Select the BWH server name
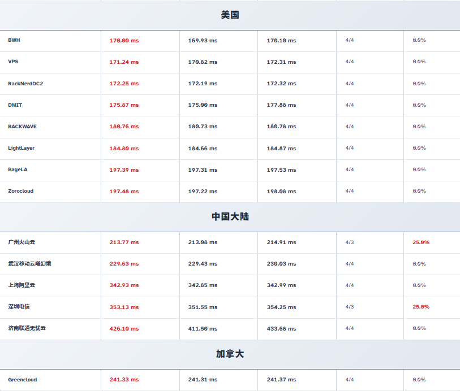The height and width of the screenshot is (391, 460). pos(14,41)
